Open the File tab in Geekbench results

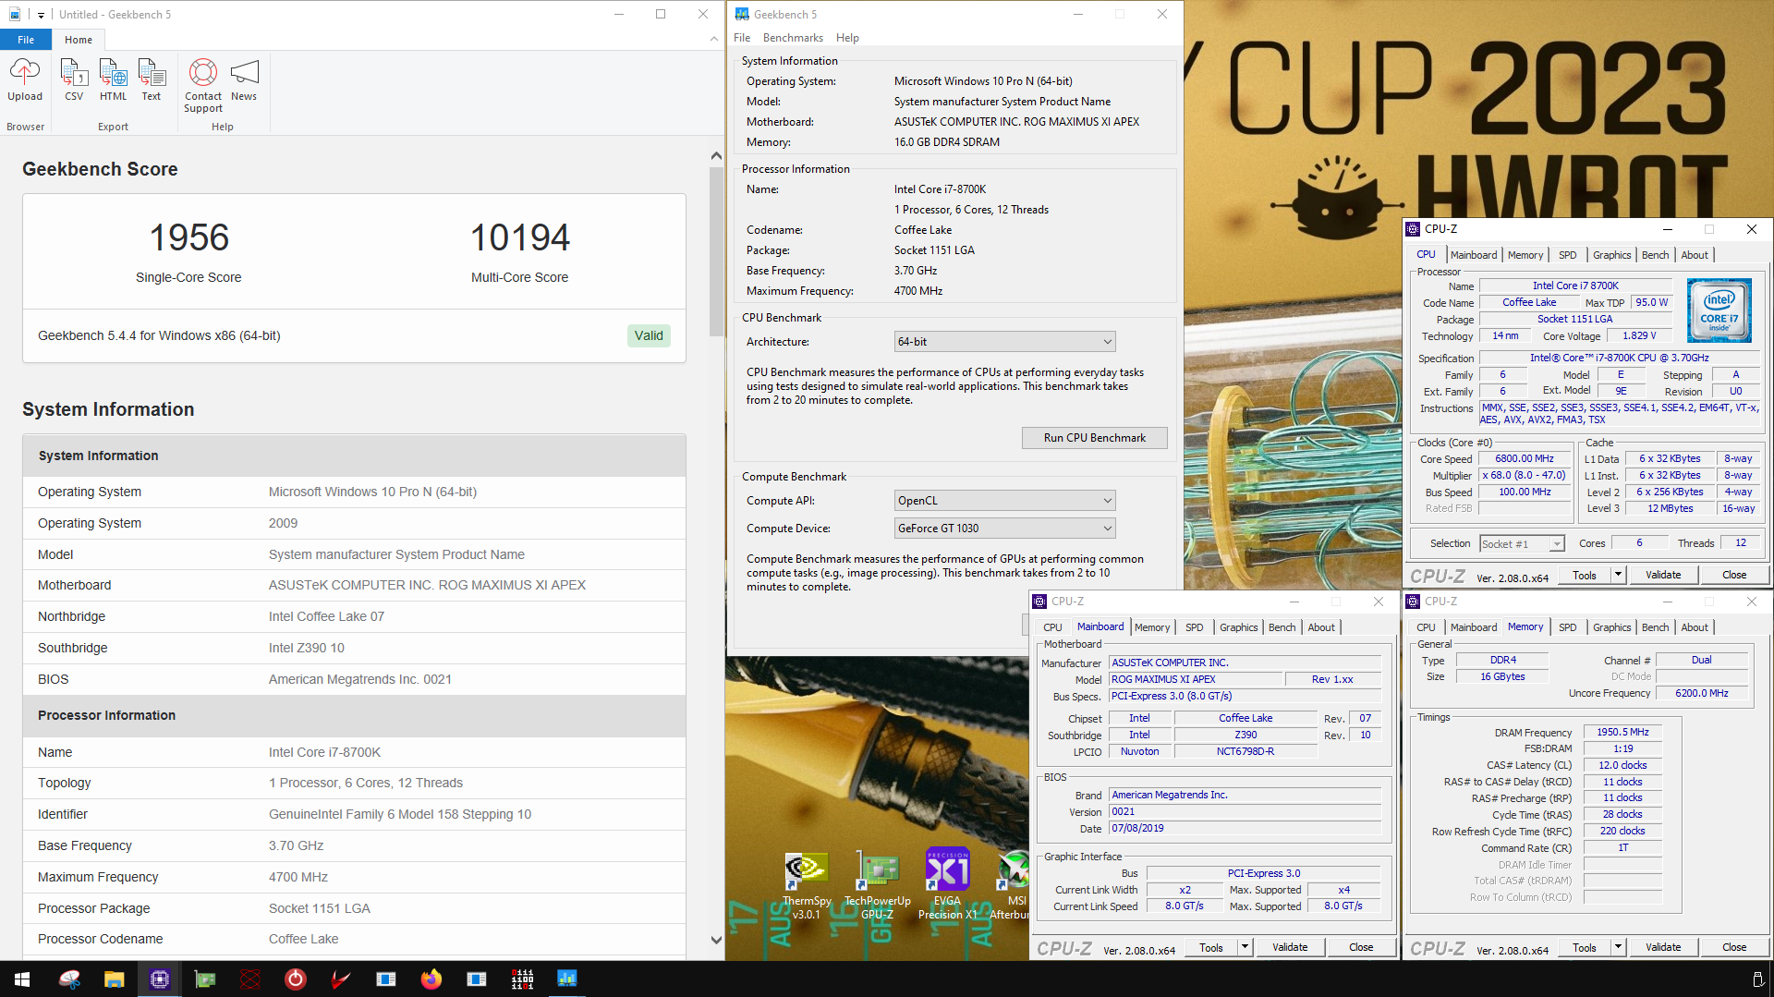point(26,40)
